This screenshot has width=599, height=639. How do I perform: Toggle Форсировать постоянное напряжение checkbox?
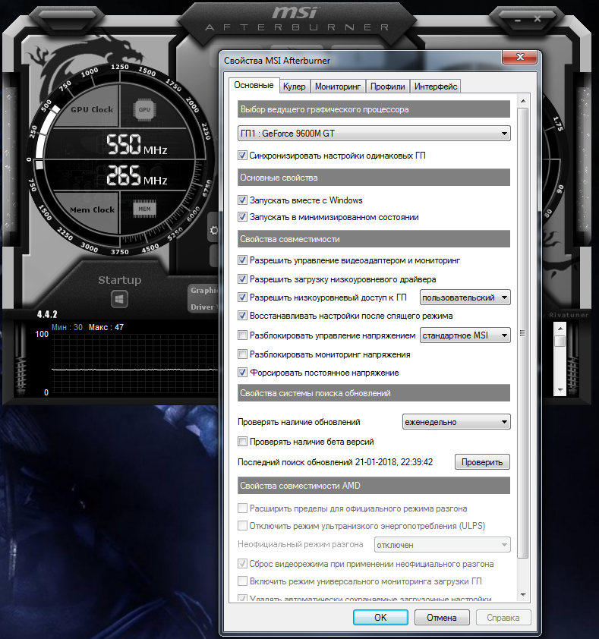click(243, 372)
